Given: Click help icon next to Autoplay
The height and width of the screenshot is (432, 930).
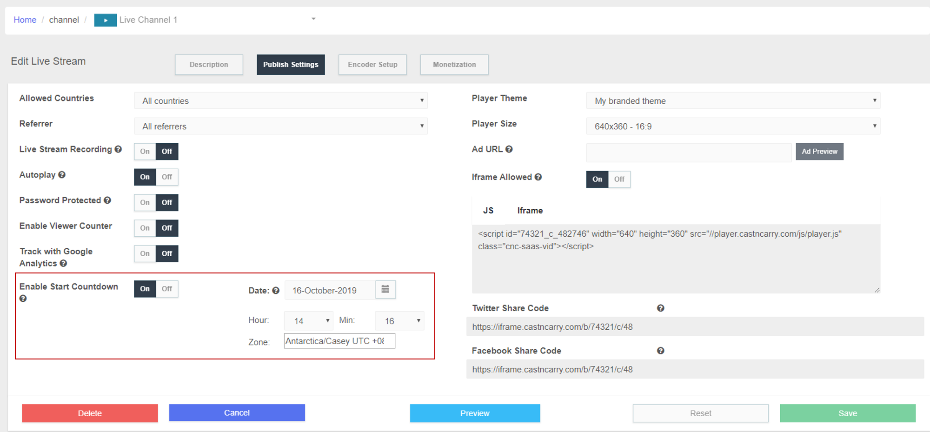Looking at the screenshot, I should click(62, 175).
